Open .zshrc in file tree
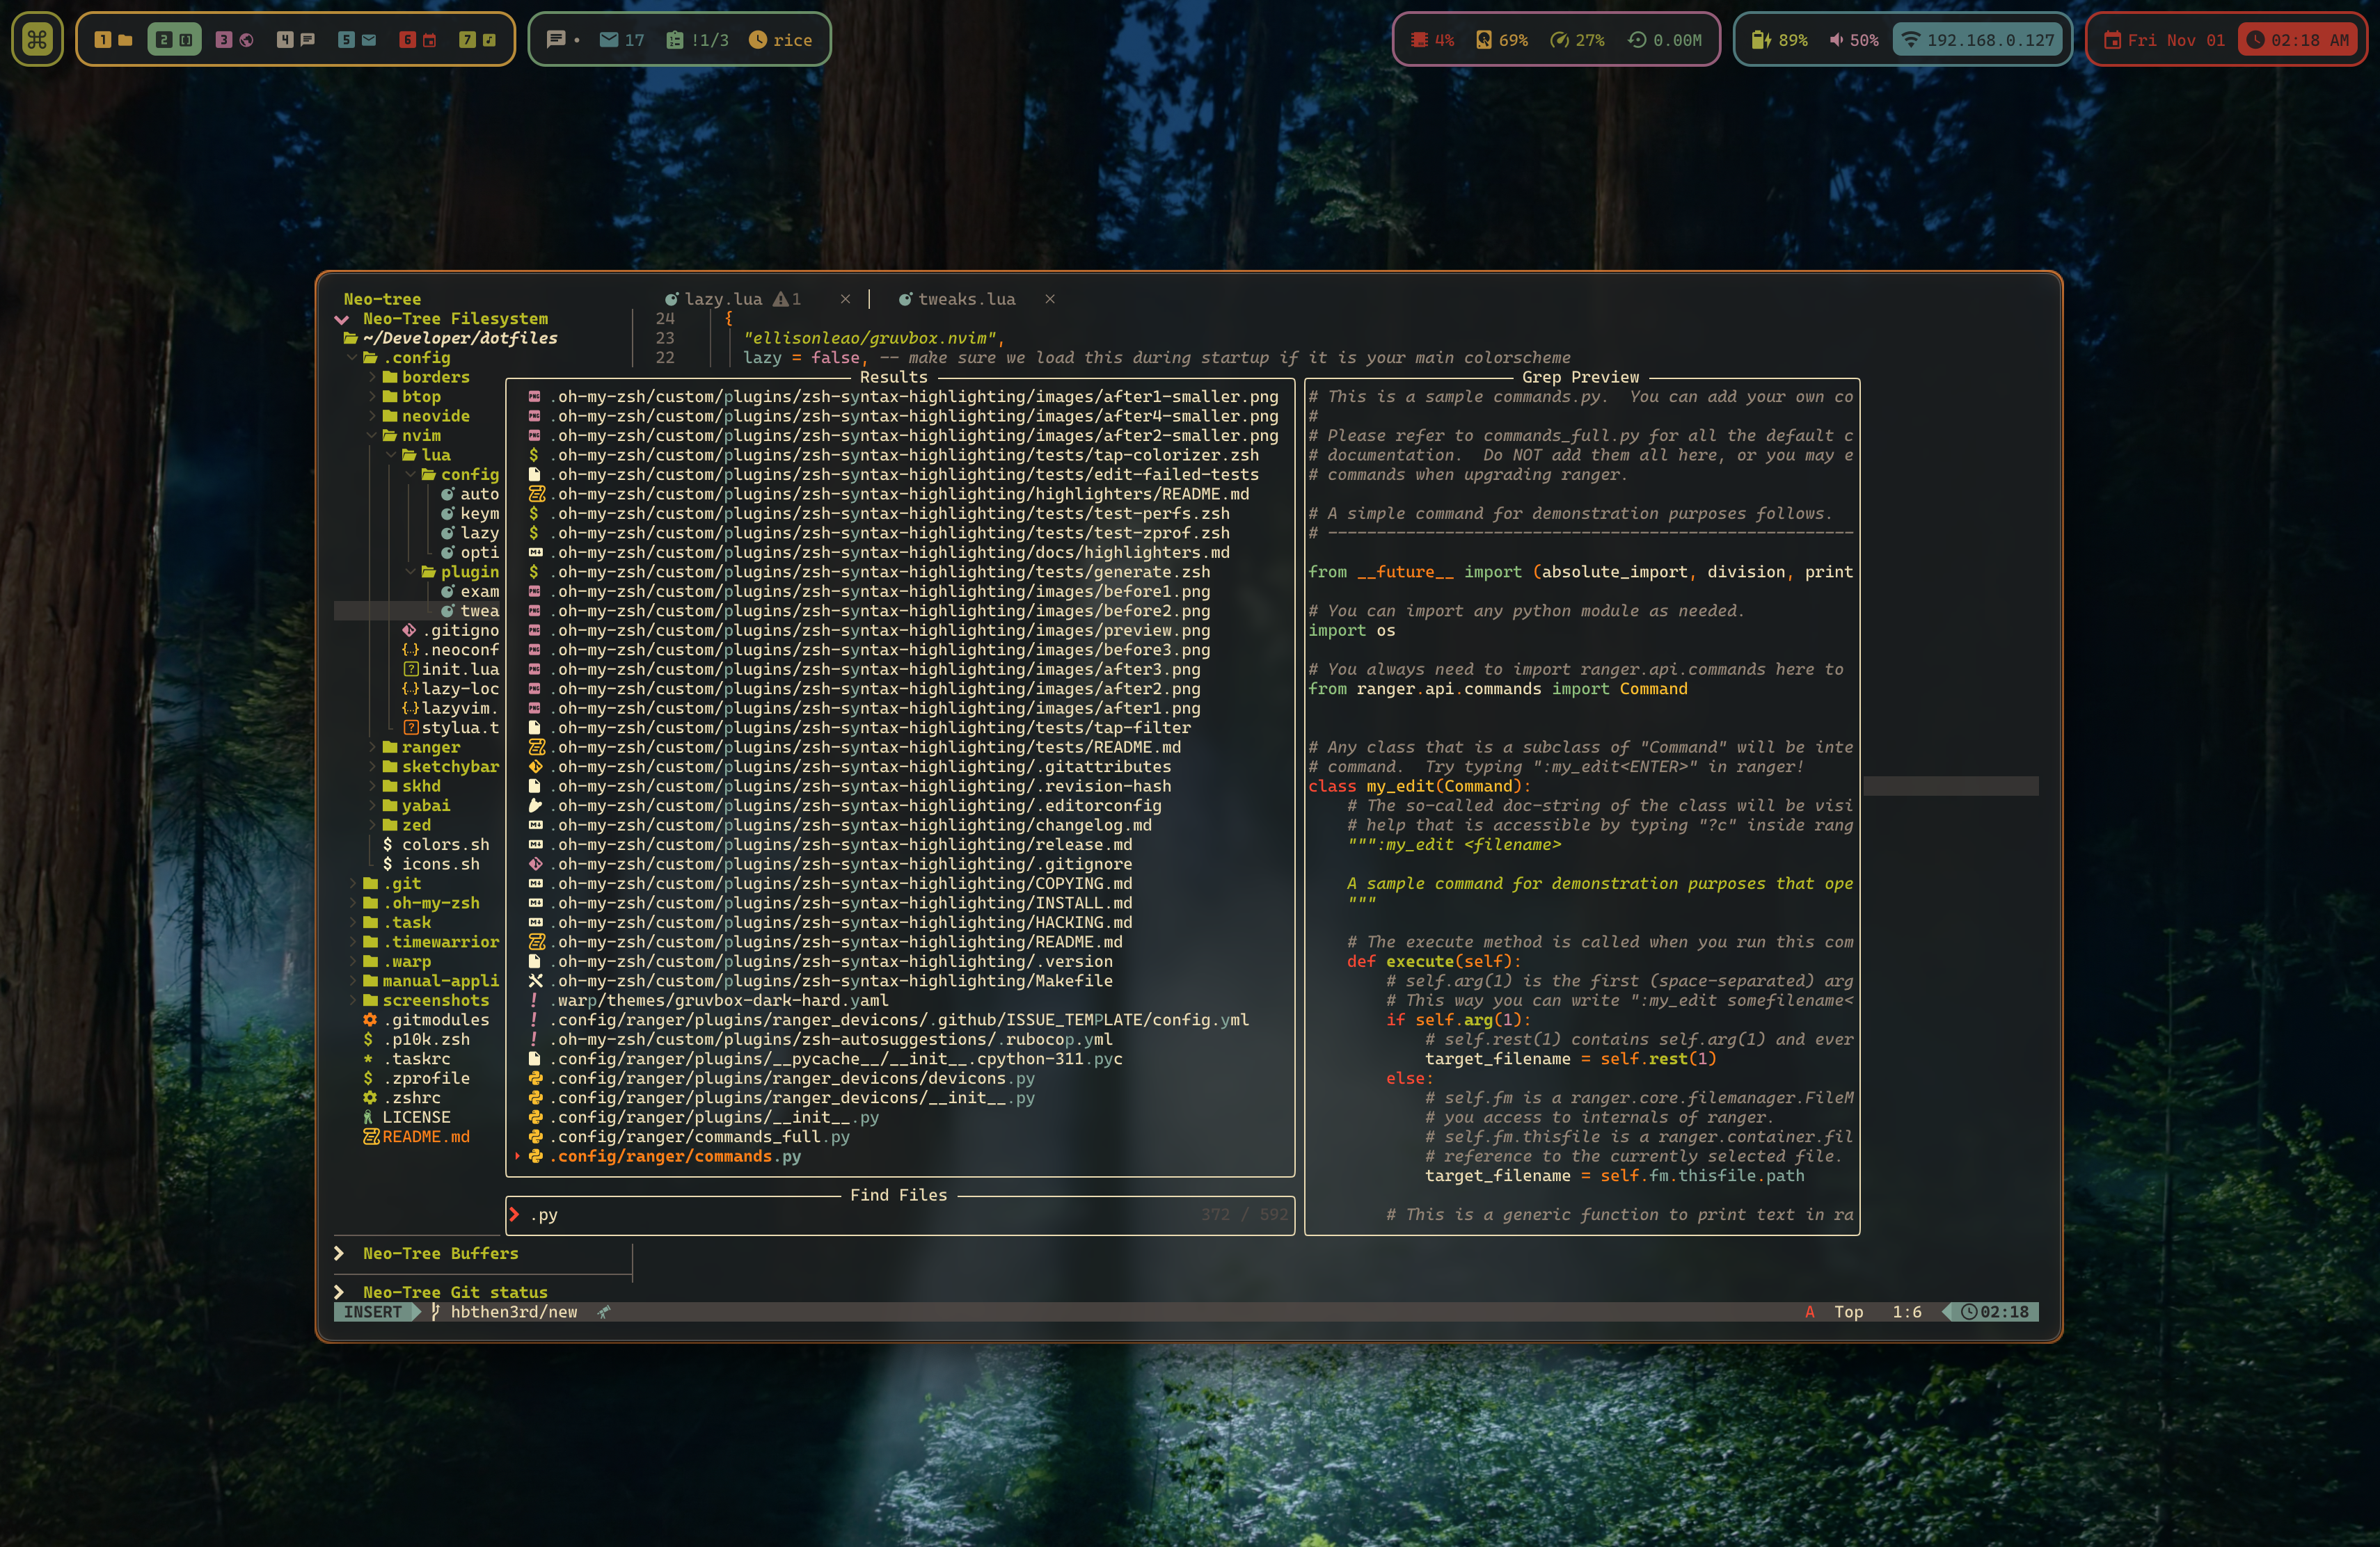The height and width of the screenshot is (1547, 2380). tap(402, 1097)
